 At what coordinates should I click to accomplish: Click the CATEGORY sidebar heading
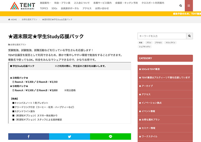pyautogui.click(x=165, y=58)
